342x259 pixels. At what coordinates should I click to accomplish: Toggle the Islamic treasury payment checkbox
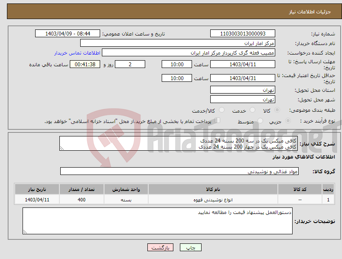(218, 120)
